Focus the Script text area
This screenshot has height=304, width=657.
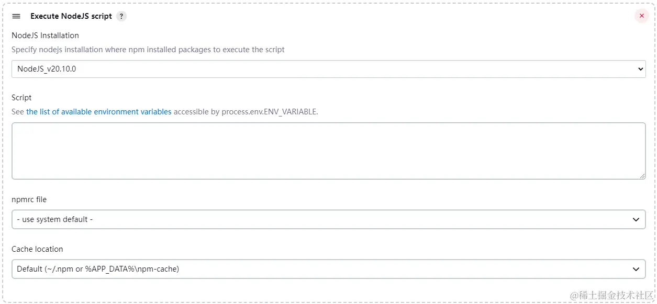(328, 151)
